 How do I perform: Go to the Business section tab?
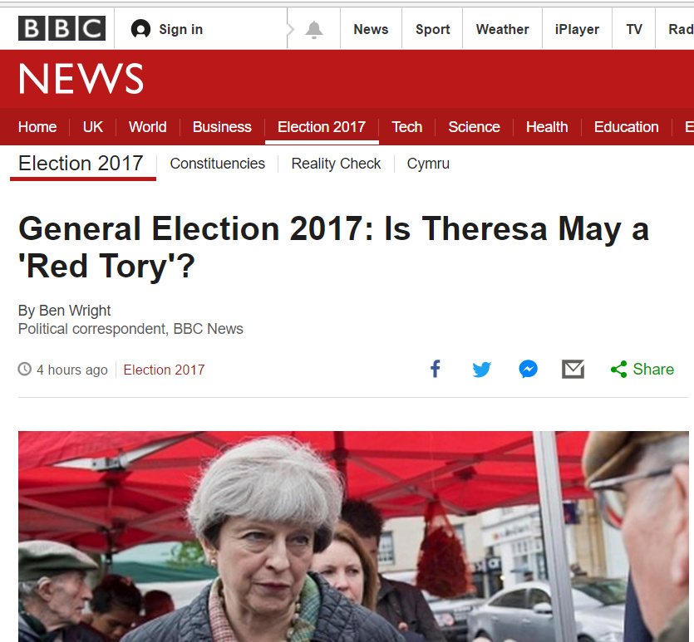(x=222, y=127)
